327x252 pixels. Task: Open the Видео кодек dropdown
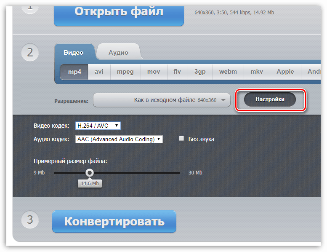tap(98, 126)
